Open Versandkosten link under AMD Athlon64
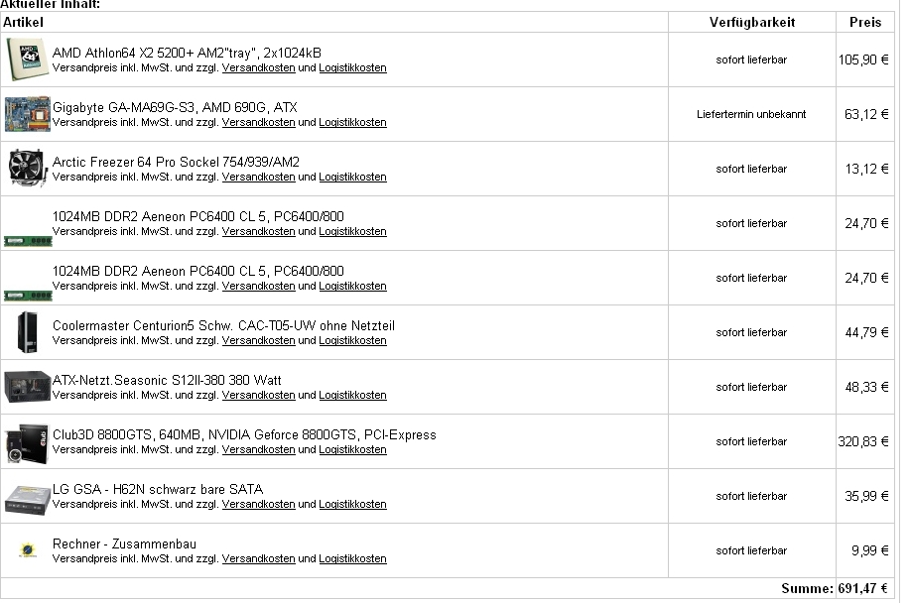Image resolution: width=912 pixels, height=604 pixels. pyautogui.click(x=258, y=67)
